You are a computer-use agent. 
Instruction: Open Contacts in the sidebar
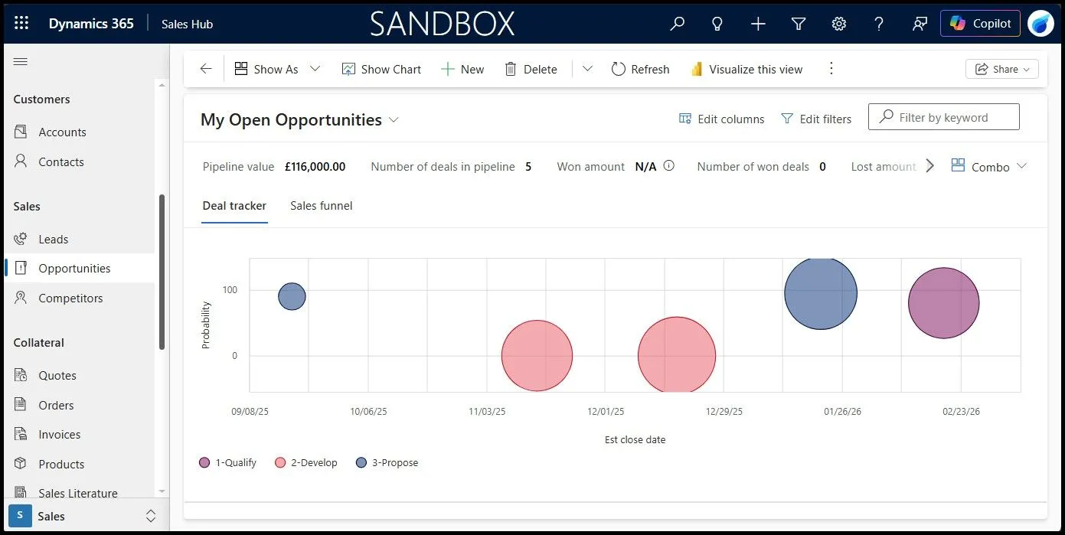click(x=80, y=161)
